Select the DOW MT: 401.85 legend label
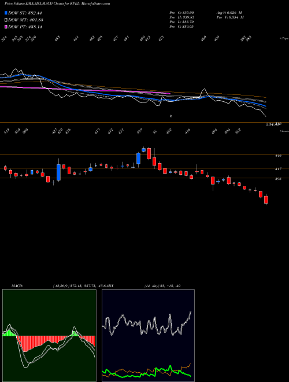Image resolution: width=289 pixels, height=382 pixels. click(25, 20)
